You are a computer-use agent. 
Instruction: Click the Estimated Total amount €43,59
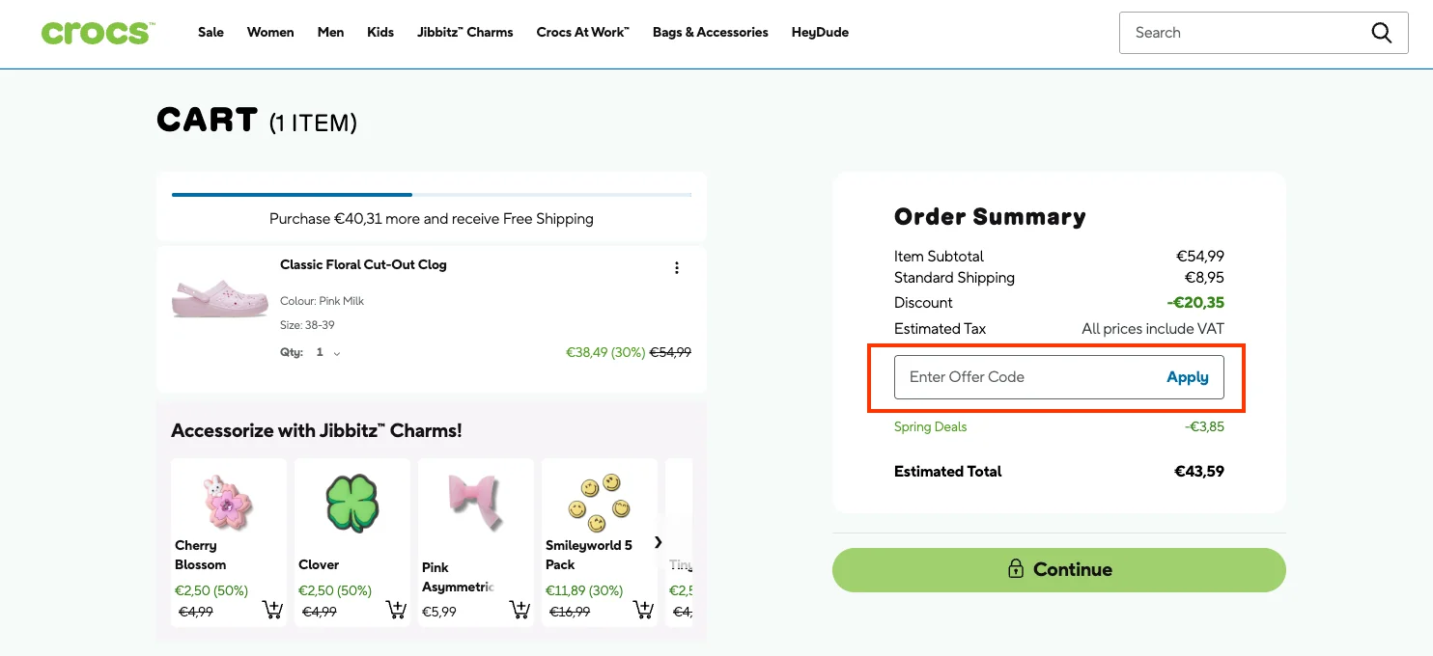pos(1198,472)
